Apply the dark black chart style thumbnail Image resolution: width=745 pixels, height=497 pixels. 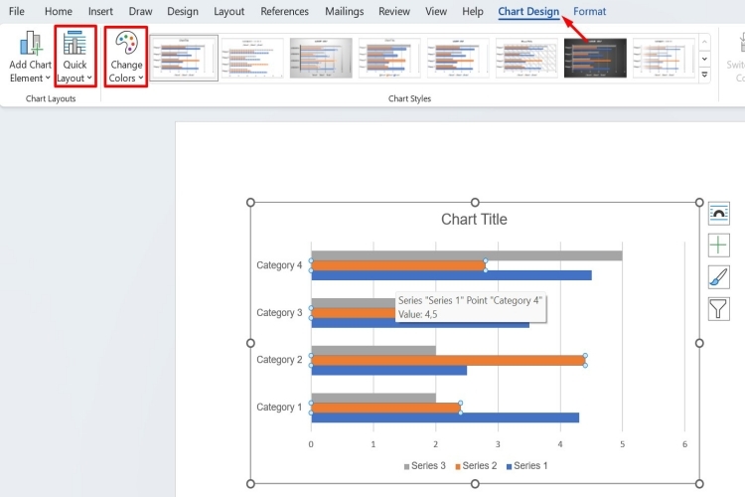click(x=595, y=58)
